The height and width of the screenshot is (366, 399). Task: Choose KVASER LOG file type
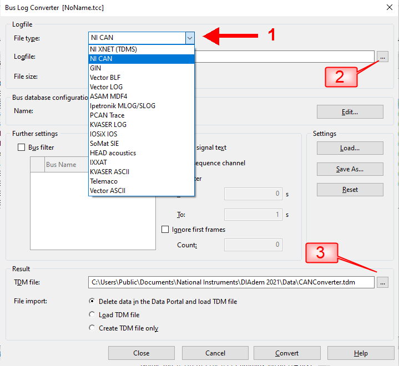coord(108,125)
